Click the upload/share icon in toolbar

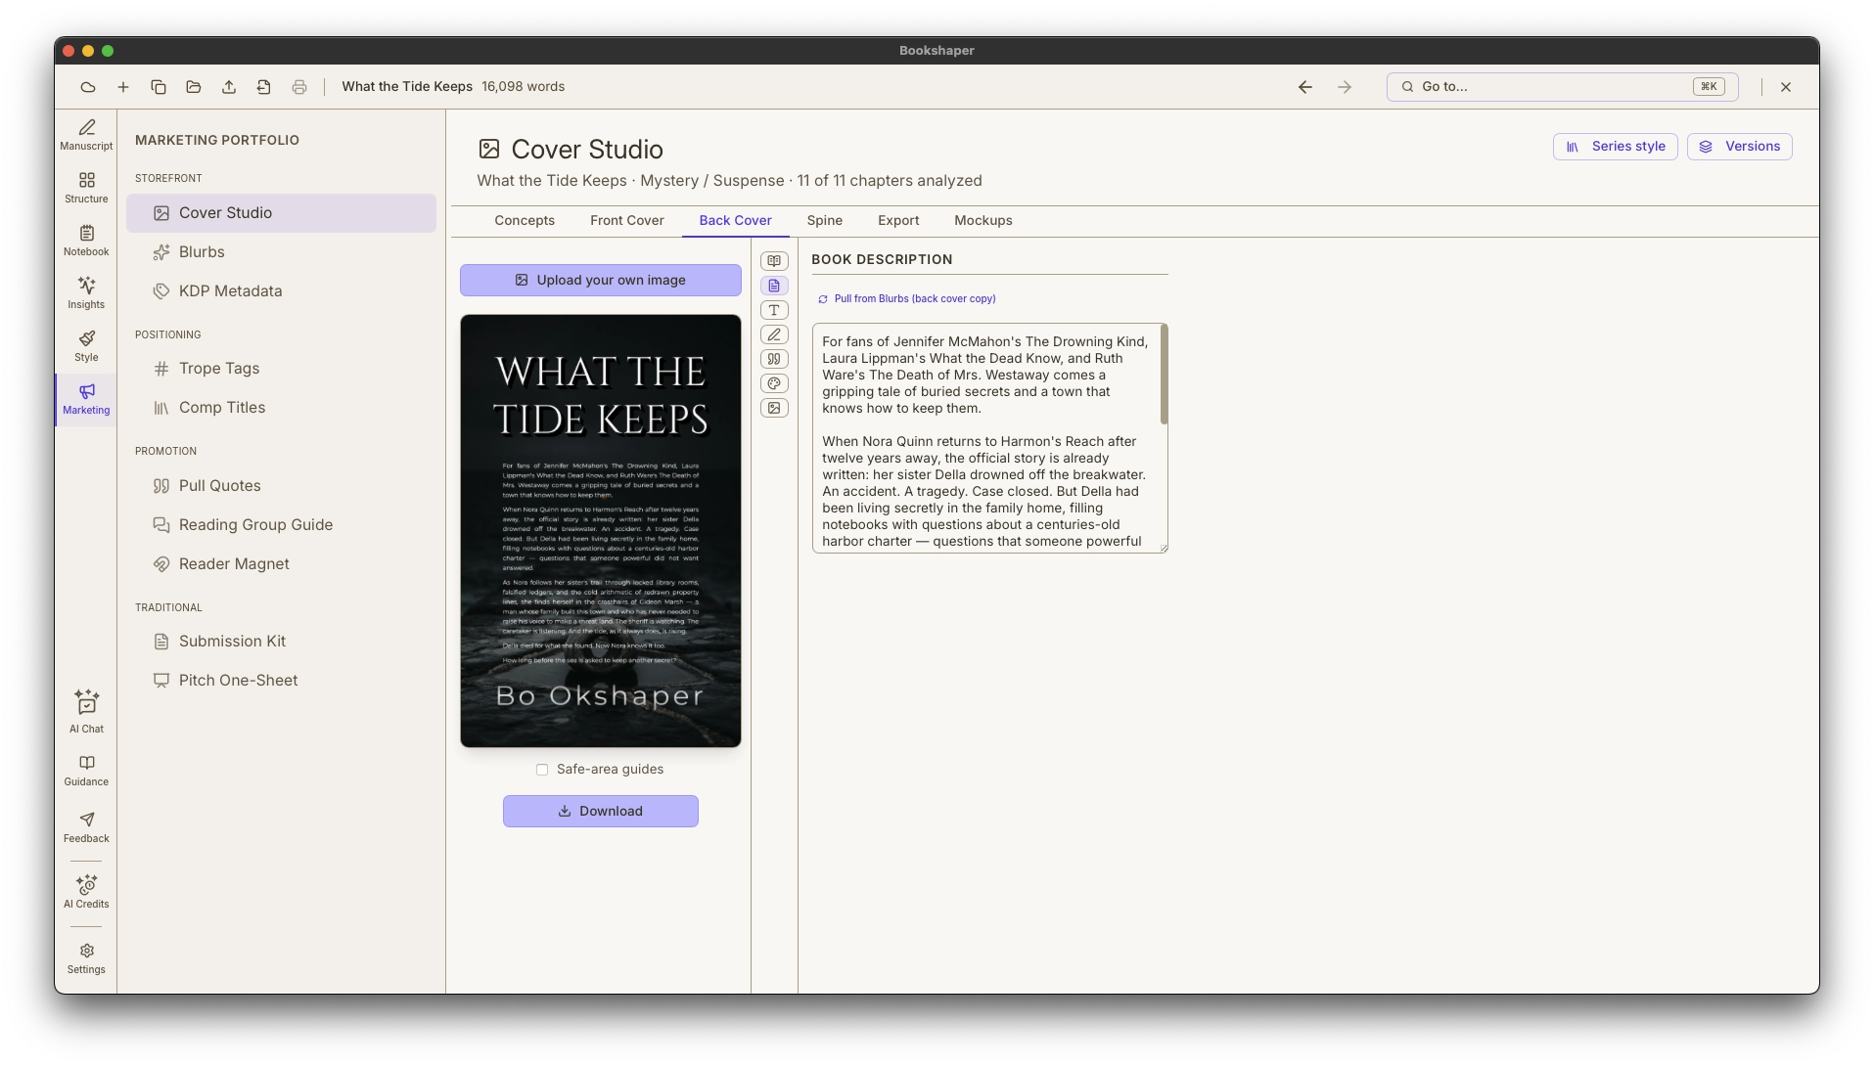pos(229,87)
